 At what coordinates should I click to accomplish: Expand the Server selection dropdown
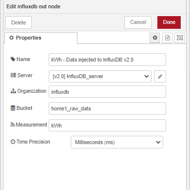100,76
